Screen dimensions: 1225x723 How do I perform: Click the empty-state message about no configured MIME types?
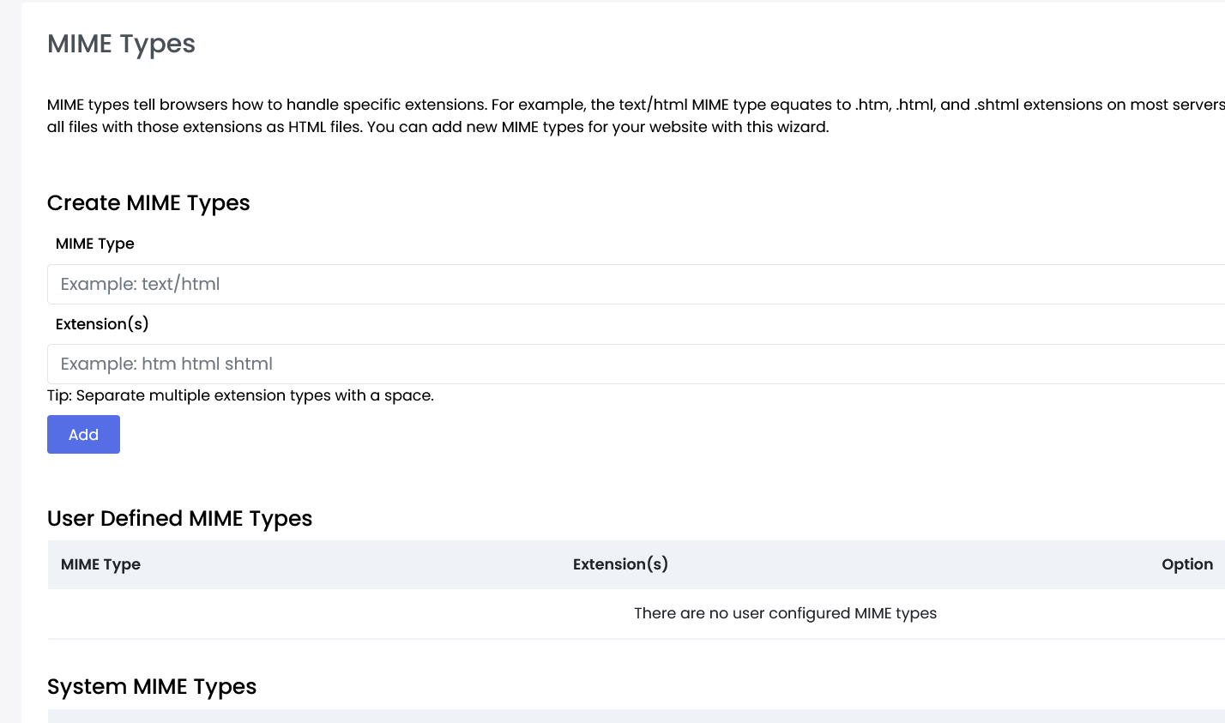(785, 613)
